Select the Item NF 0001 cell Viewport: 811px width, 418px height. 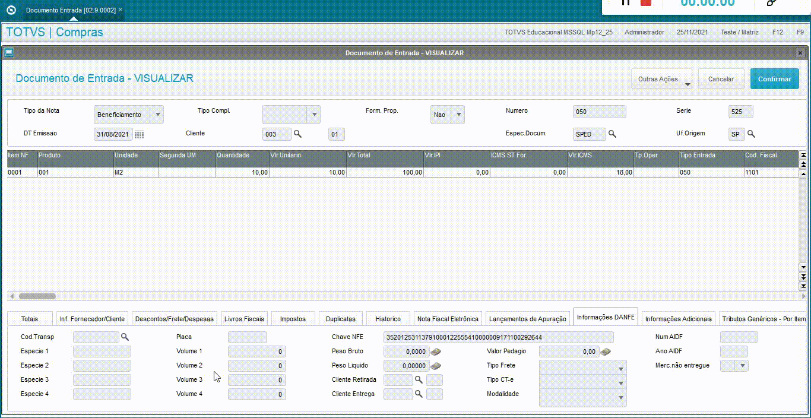pos(22,172)
